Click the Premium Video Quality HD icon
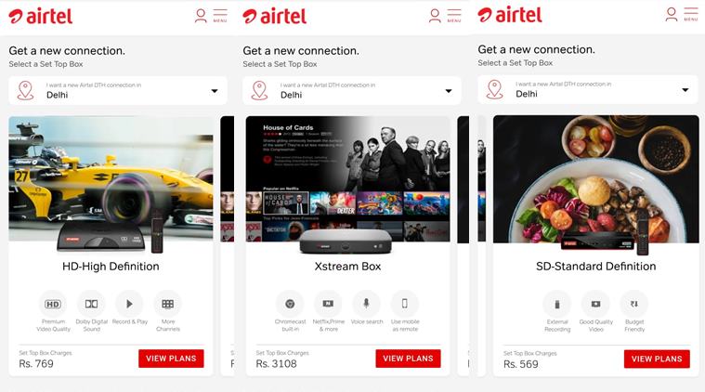The width and height of the screenshot is (705, 392). [53, 305]
